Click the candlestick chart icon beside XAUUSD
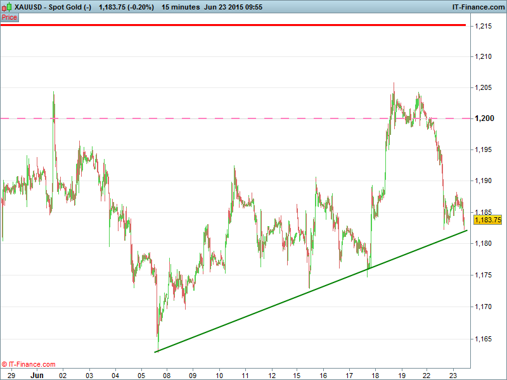 click(x=7, y=7)
